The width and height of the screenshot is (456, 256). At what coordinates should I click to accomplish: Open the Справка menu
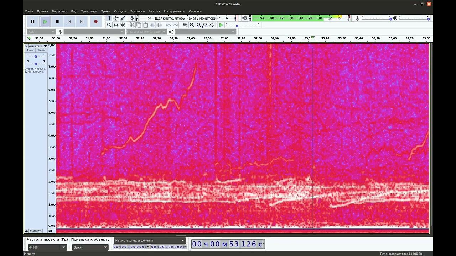click(195, 11)
